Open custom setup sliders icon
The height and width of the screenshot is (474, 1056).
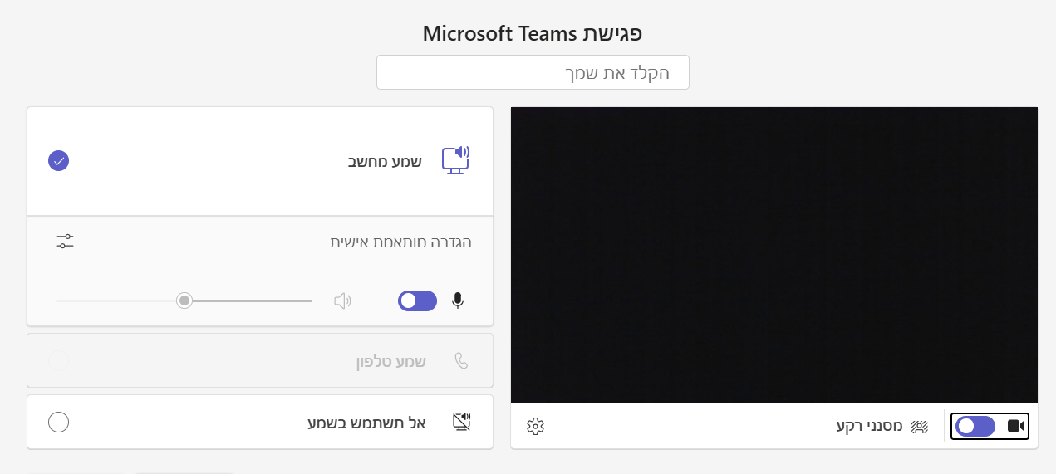tap(65, 242)
